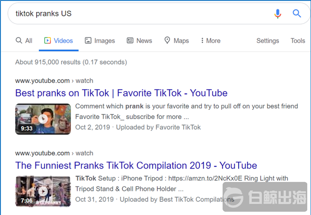Open the Tools filter options

[298, 41]
